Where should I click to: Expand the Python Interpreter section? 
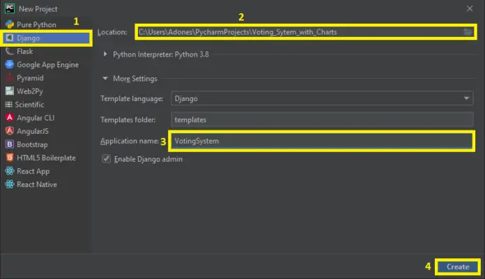(x=106, y=54)
